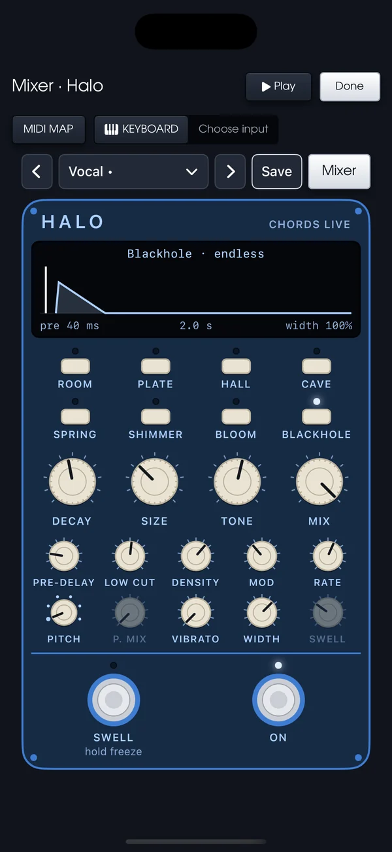This screenshot has width=392, height=852.
Task: Select the BLOOM reverb type
Action: 236,416
